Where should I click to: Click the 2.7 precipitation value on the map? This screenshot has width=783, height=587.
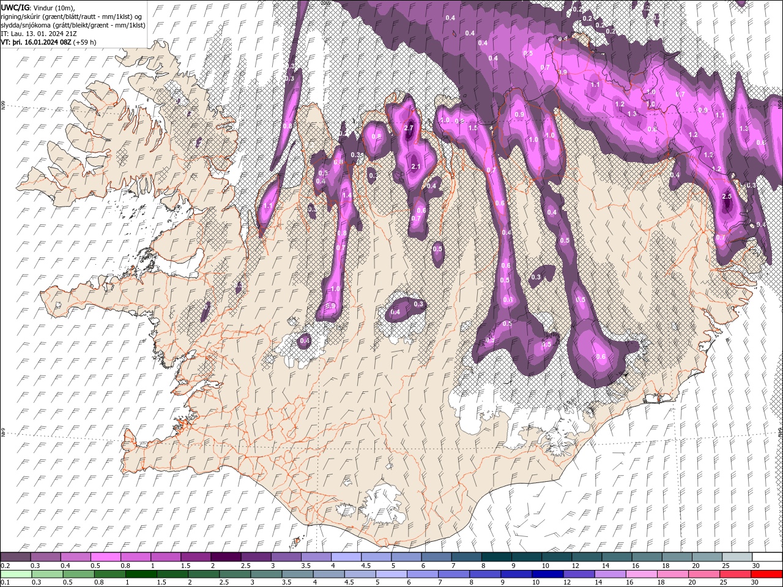(x=410, y=128)
